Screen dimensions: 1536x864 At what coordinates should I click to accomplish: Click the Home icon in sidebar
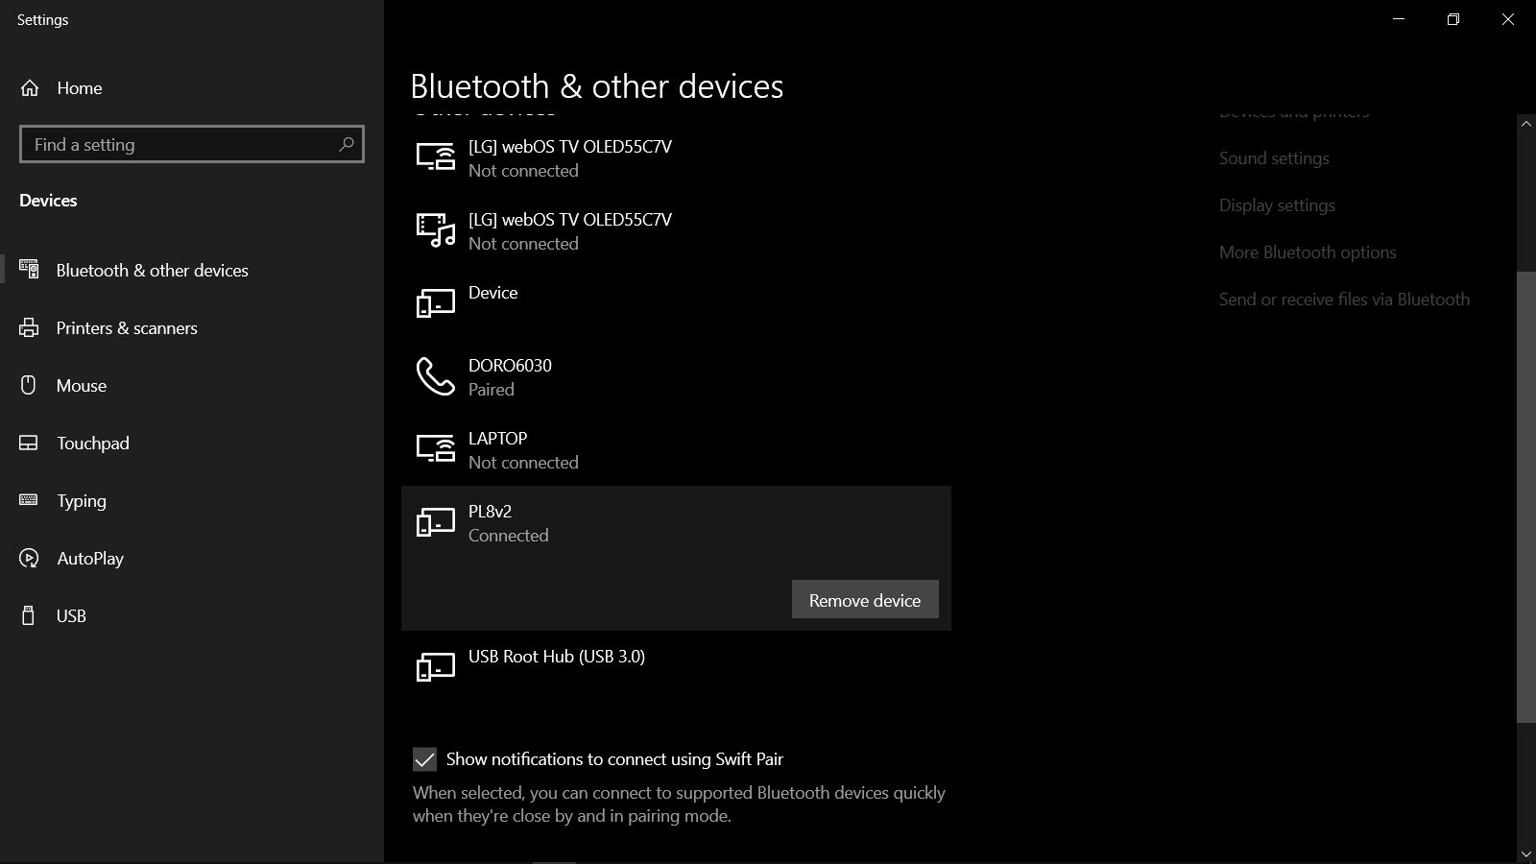pos(30,88)
